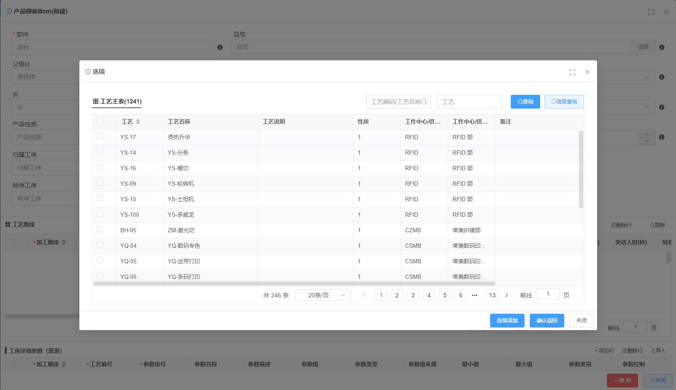Click 选择 button beside 品号 field

[644, 47]
